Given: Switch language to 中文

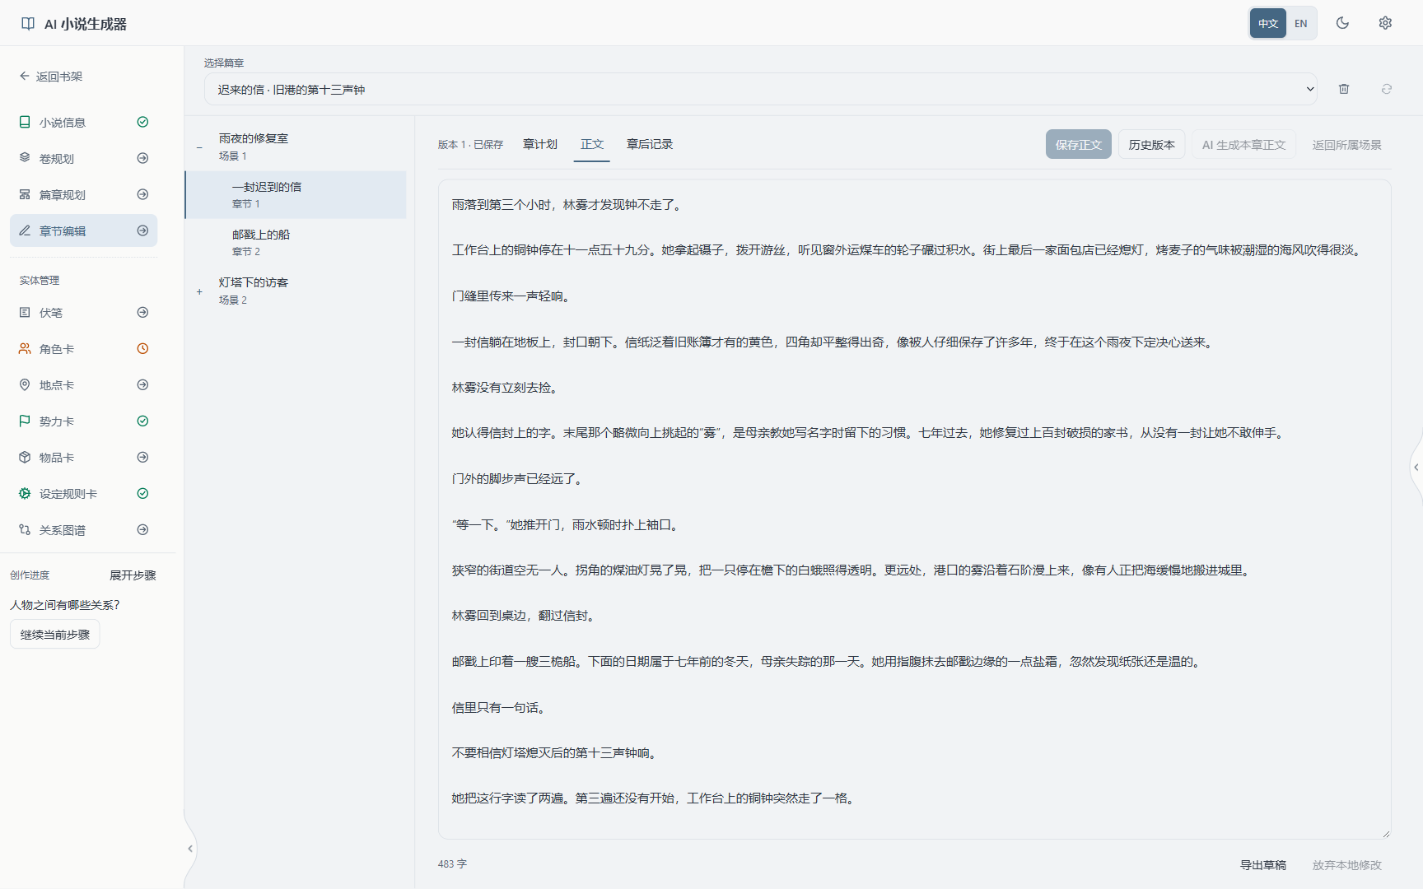Looking at the screenshot, I should pos(1268,23).
